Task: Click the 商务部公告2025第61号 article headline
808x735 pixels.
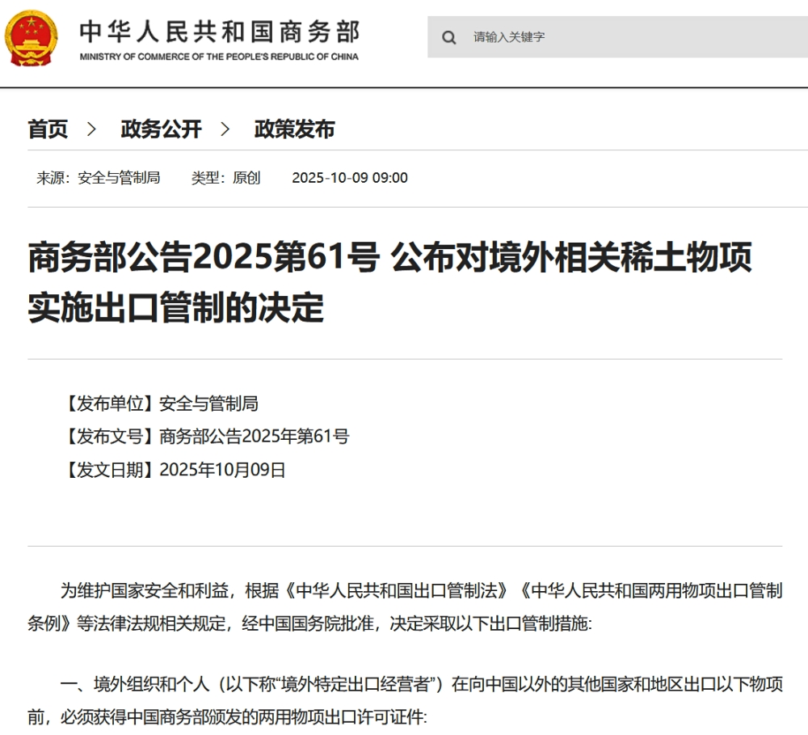Action: coord(389,282)
